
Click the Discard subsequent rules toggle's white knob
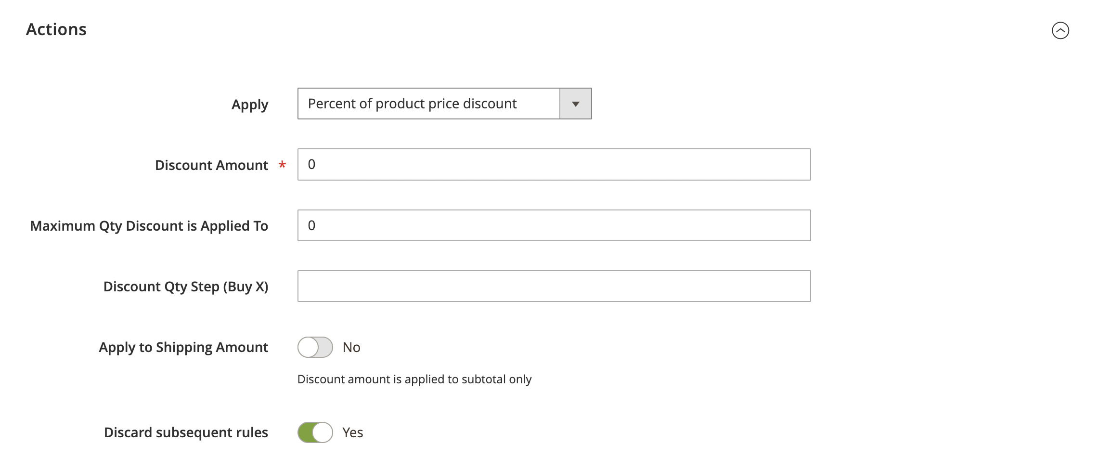click(323, 432)
